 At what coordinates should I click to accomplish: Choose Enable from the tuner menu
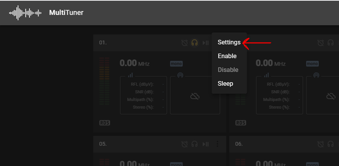tap(227, 56)
